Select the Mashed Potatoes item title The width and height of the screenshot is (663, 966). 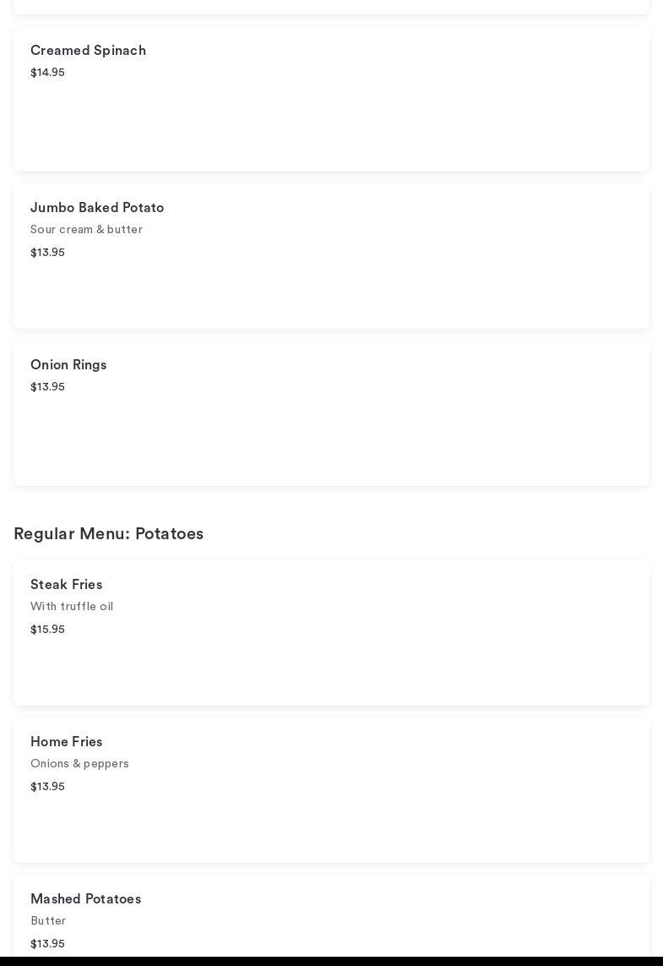click(85, 899)
